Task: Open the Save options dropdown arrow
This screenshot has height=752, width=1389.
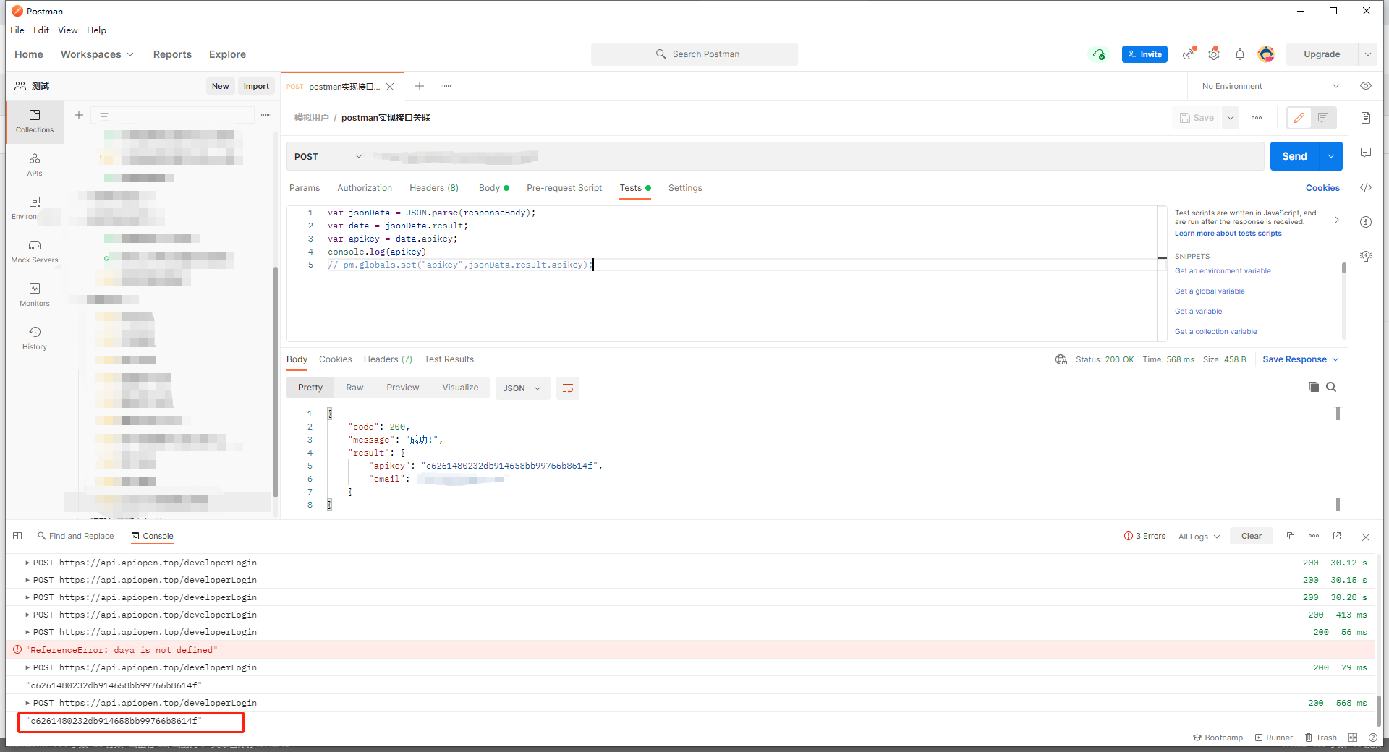Action: (1231, 118)
